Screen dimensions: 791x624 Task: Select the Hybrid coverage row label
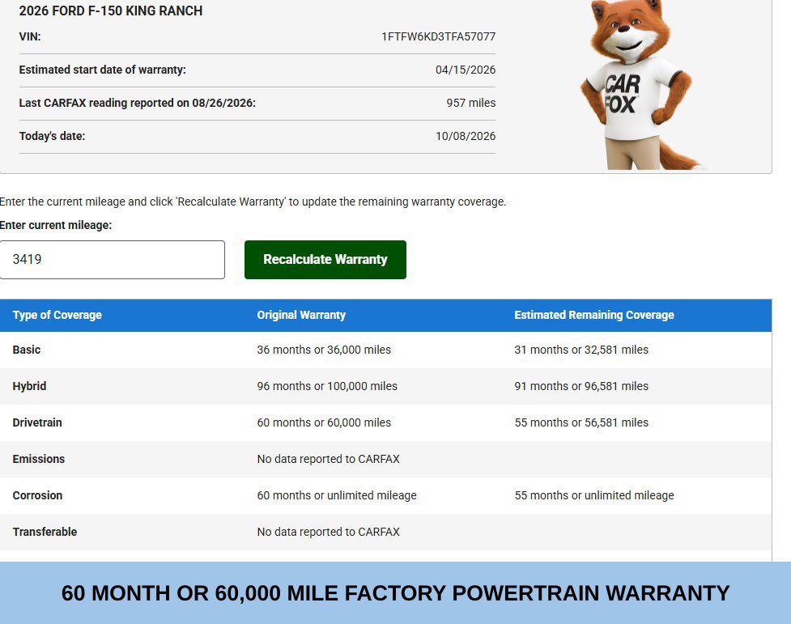click(29, 386)
